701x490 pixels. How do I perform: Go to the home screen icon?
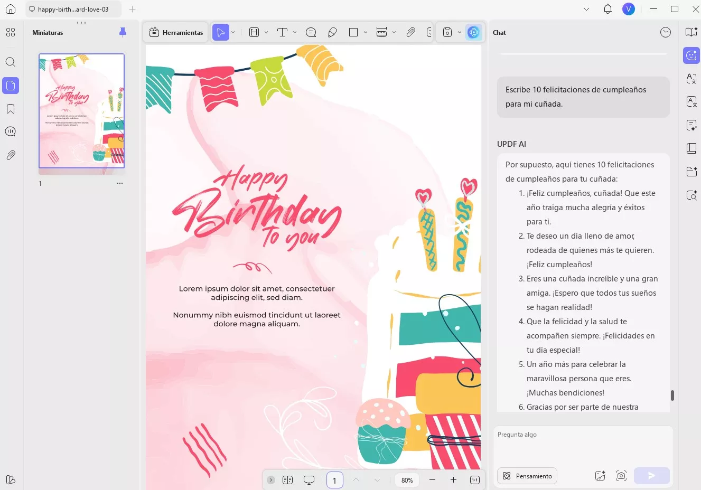11,9
